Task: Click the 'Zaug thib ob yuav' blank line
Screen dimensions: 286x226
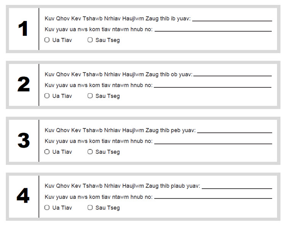Action: (232, 74)
